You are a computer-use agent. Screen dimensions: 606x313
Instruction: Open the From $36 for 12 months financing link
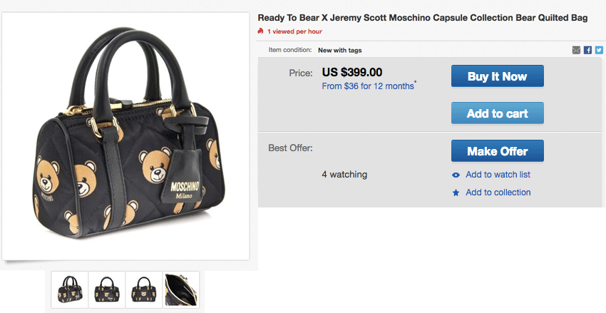[x=368, y=86]
